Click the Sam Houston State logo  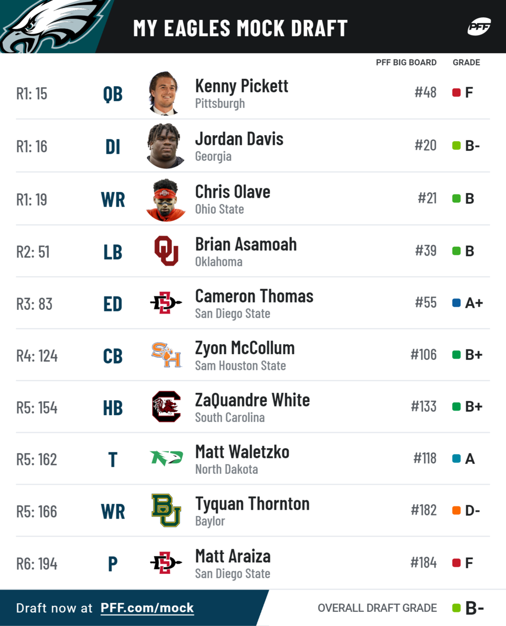tap(166, 355)
